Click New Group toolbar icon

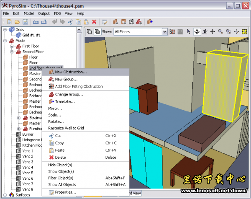click(x=139, y=22)
